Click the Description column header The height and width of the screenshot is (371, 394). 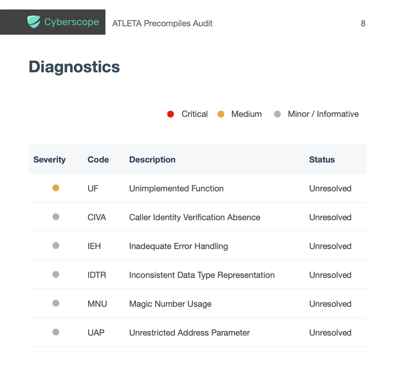click(152, 160)
